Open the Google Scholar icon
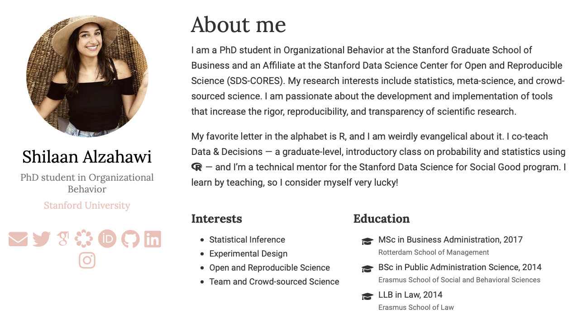Viewport: 573px width, 318px height. click(63, 238)
